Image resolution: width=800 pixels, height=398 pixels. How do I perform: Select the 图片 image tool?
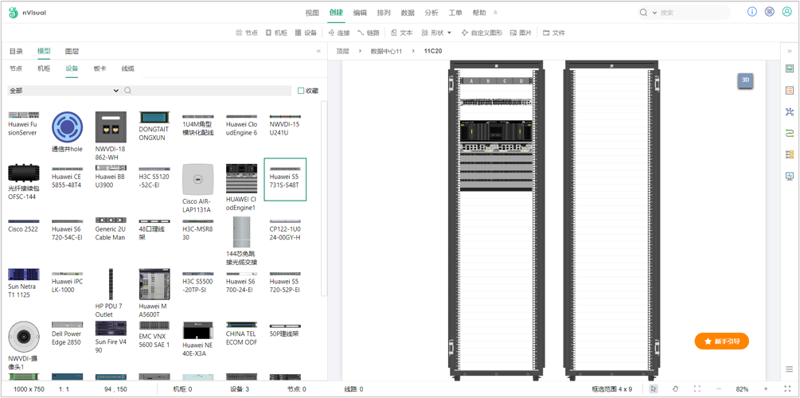[521, 33]
